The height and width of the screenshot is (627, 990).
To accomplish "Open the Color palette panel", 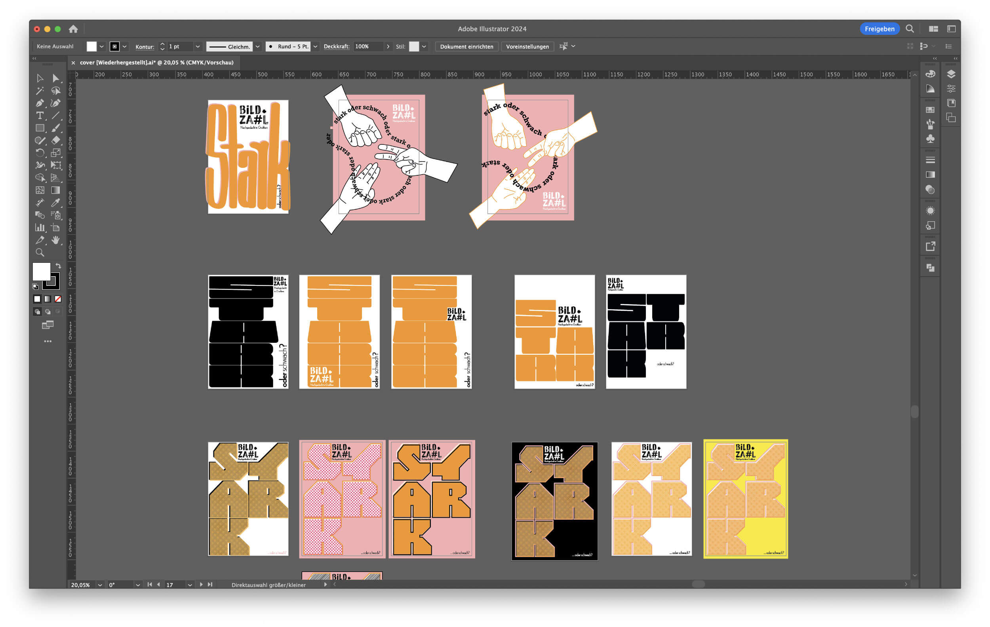I will click(930, 74).
